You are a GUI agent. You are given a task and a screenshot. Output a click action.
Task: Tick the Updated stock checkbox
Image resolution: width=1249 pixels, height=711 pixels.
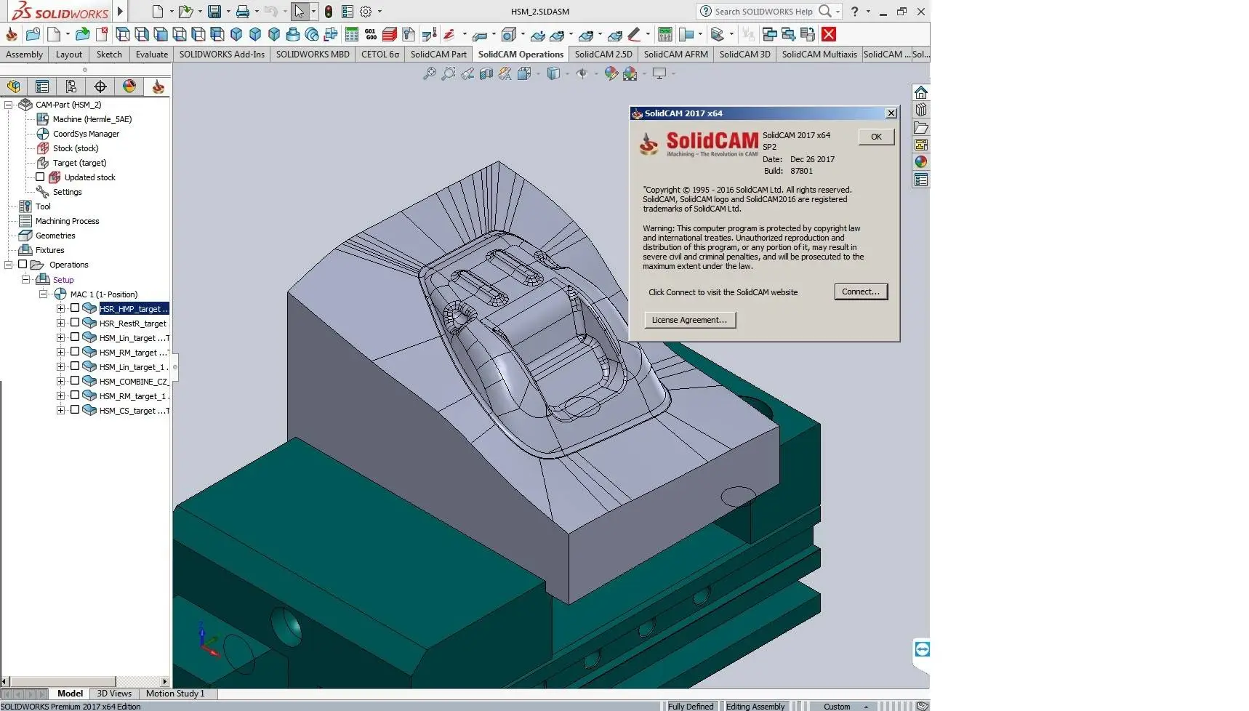(40, 177)
